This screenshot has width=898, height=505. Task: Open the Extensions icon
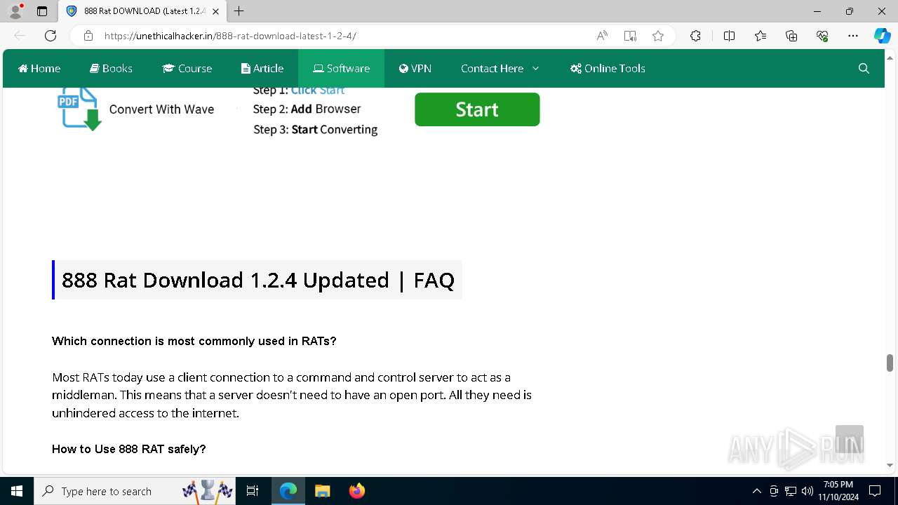[x=695, y=36]
